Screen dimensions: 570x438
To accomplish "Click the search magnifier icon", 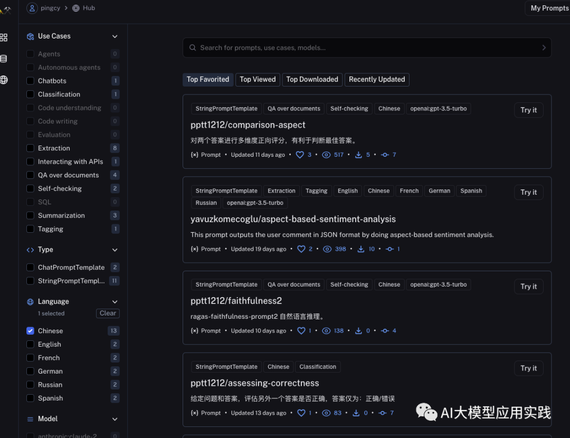I will click(x=193, y=47).
